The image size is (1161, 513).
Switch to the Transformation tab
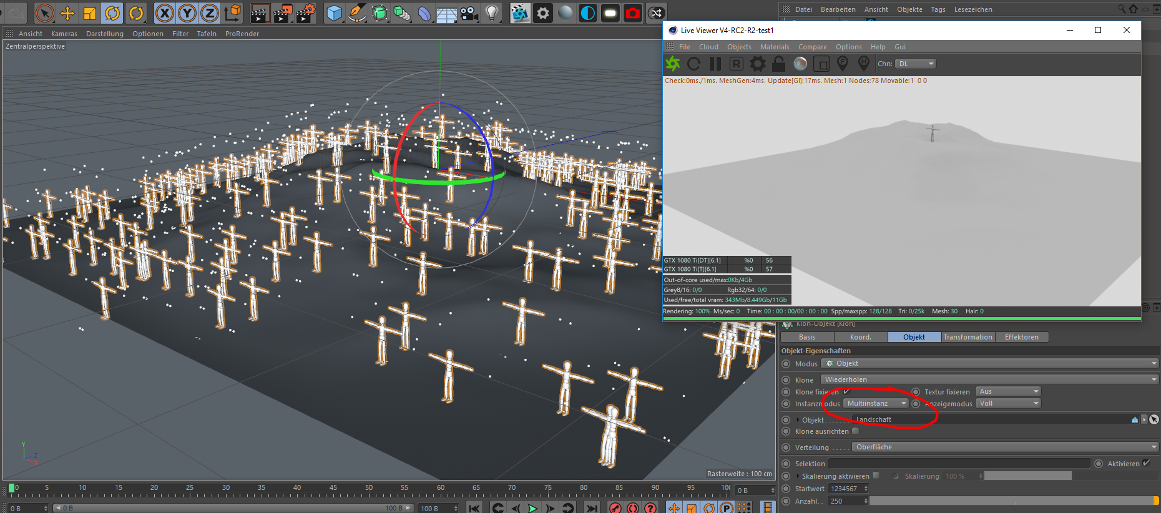tap(967, 337)
